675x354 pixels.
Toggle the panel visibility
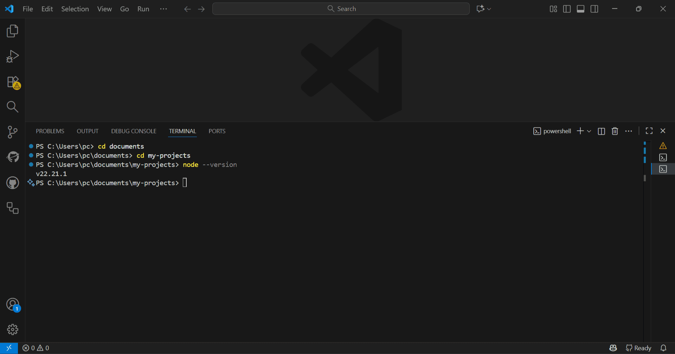580,9
